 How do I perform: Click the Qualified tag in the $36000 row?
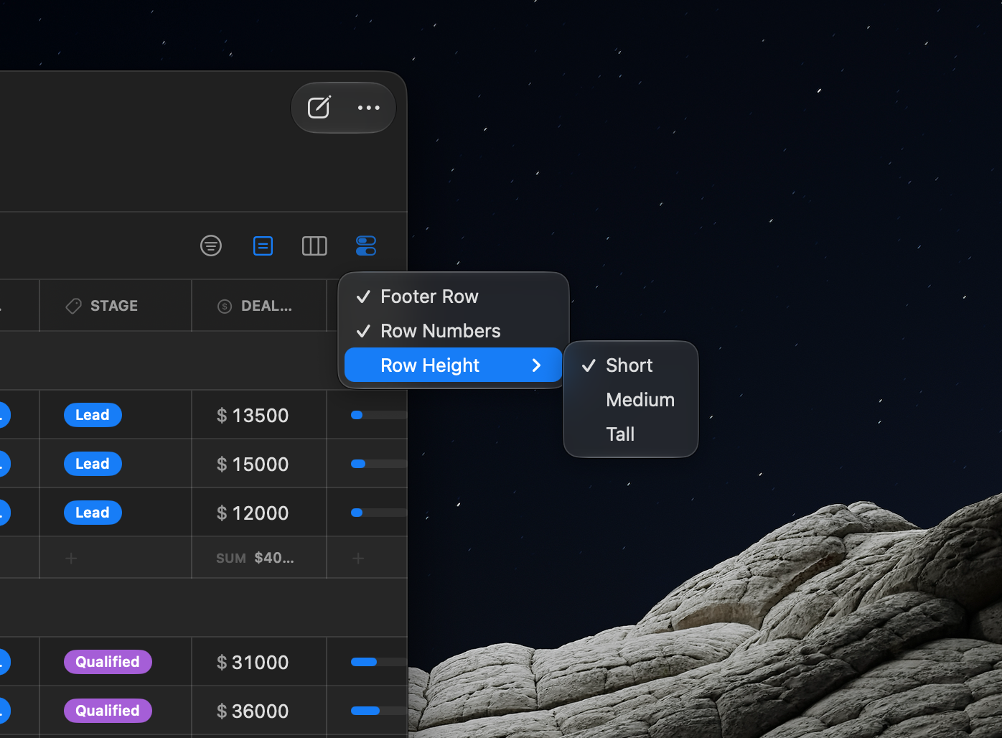[108, 711]
